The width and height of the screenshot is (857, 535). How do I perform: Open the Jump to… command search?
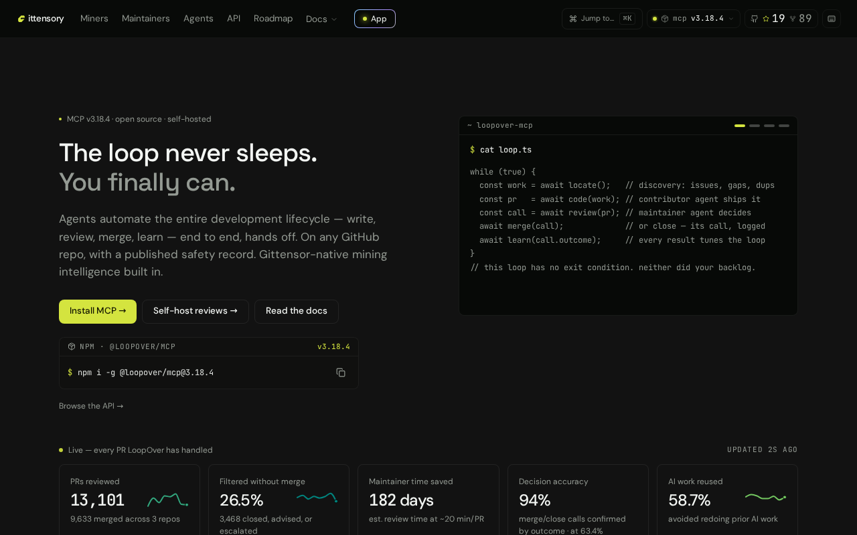tap(602, 19)
